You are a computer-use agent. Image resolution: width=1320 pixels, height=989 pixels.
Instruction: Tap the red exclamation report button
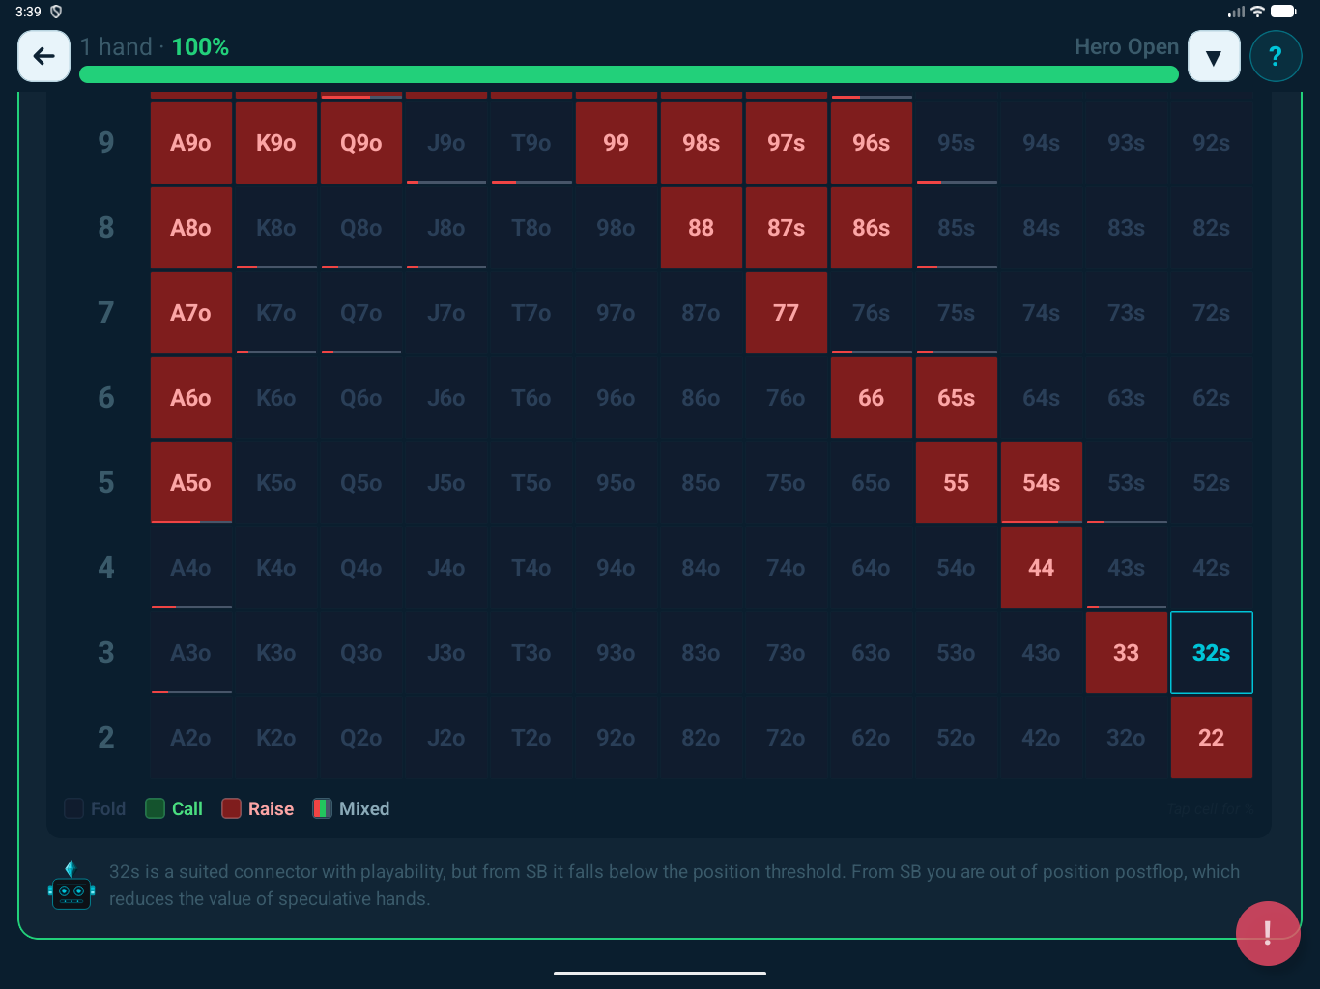coord(1267,933)
